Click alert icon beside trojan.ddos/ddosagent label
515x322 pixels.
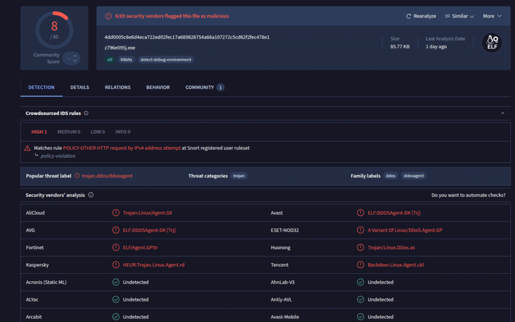coord(77,176)
